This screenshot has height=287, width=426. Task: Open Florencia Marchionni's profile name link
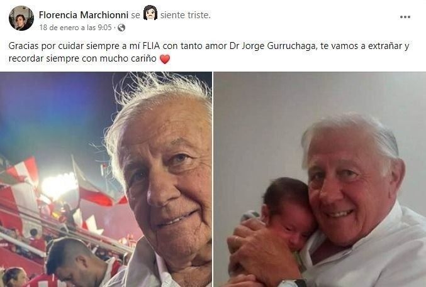click(84, 15)
